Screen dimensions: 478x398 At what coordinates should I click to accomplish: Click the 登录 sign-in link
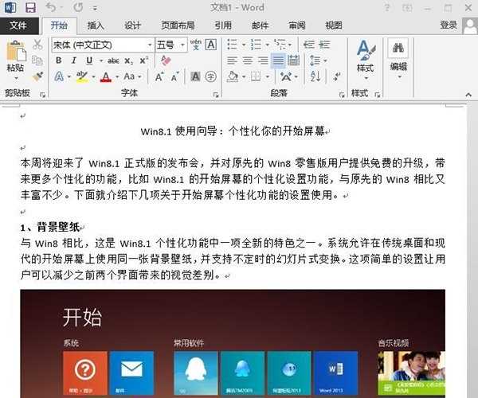pyautogui.click(x=449, y=25)
